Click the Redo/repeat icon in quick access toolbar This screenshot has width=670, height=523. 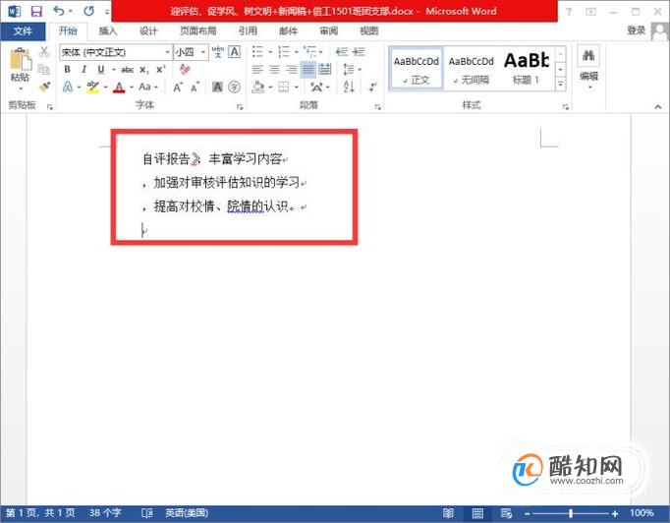point(88,11)
